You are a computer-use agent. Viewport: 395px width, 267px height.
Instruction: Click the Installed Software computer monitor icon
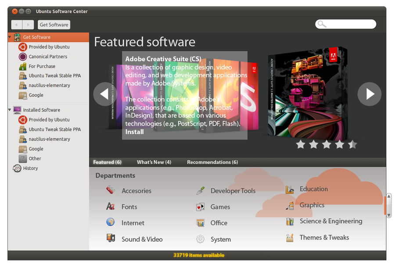point(17,110)
